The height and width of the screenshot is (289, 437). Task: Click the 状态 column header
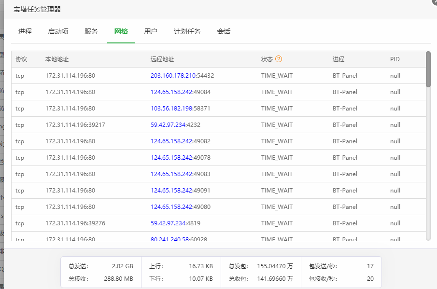267,59
